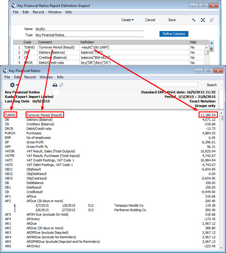The height and width of the screenshot is (253, 226).
Task: Click invoice link 8 under APDue 30 days
Action: (x=15, y=205)
